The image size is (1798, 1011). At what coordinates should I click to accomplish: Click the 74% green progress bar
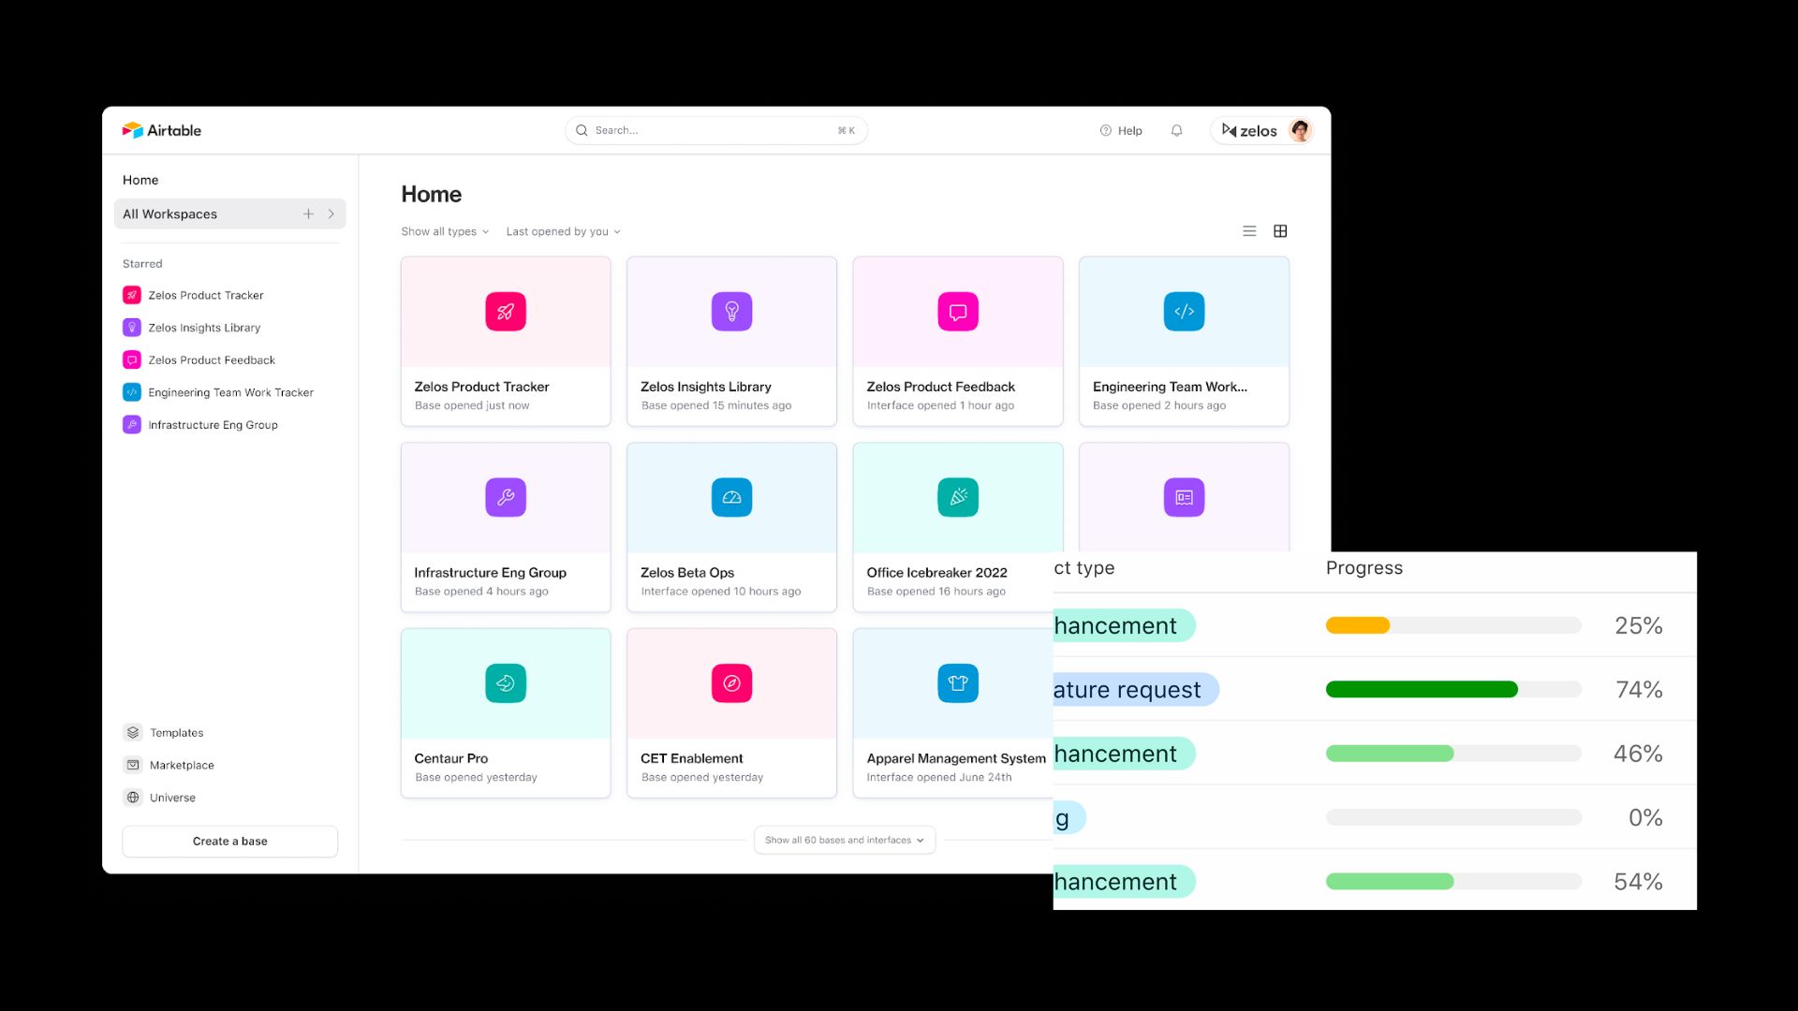[1421, 690]
